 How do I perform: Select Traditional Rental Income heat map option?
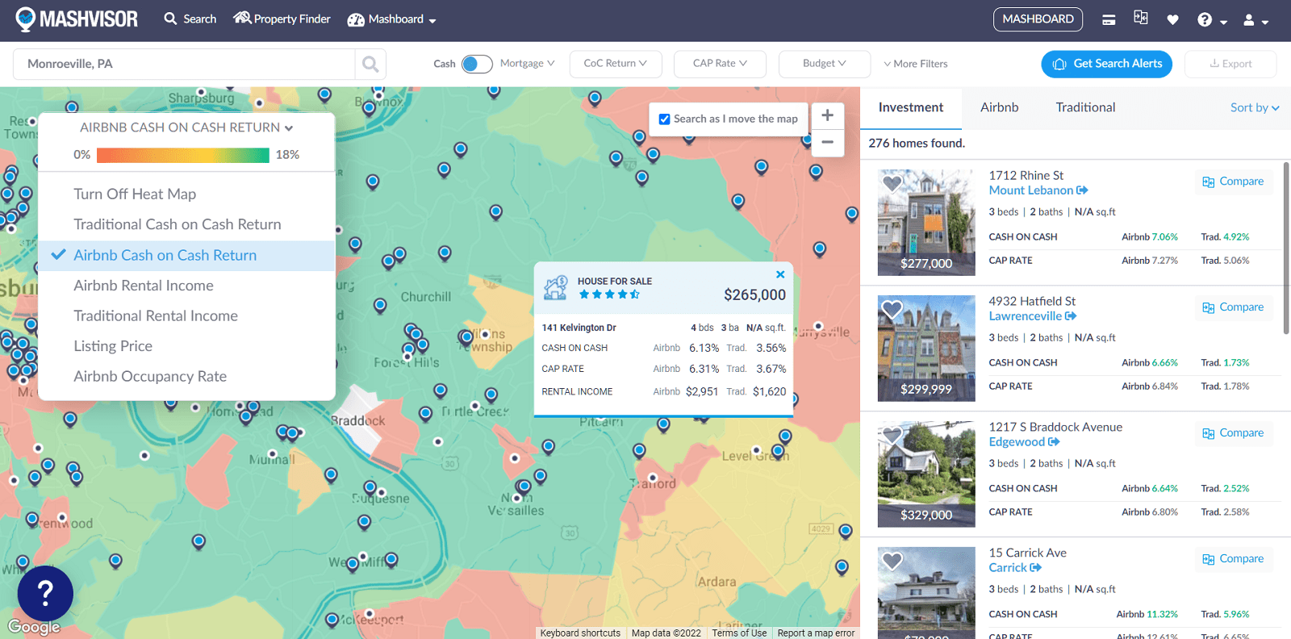coord(156,316)
